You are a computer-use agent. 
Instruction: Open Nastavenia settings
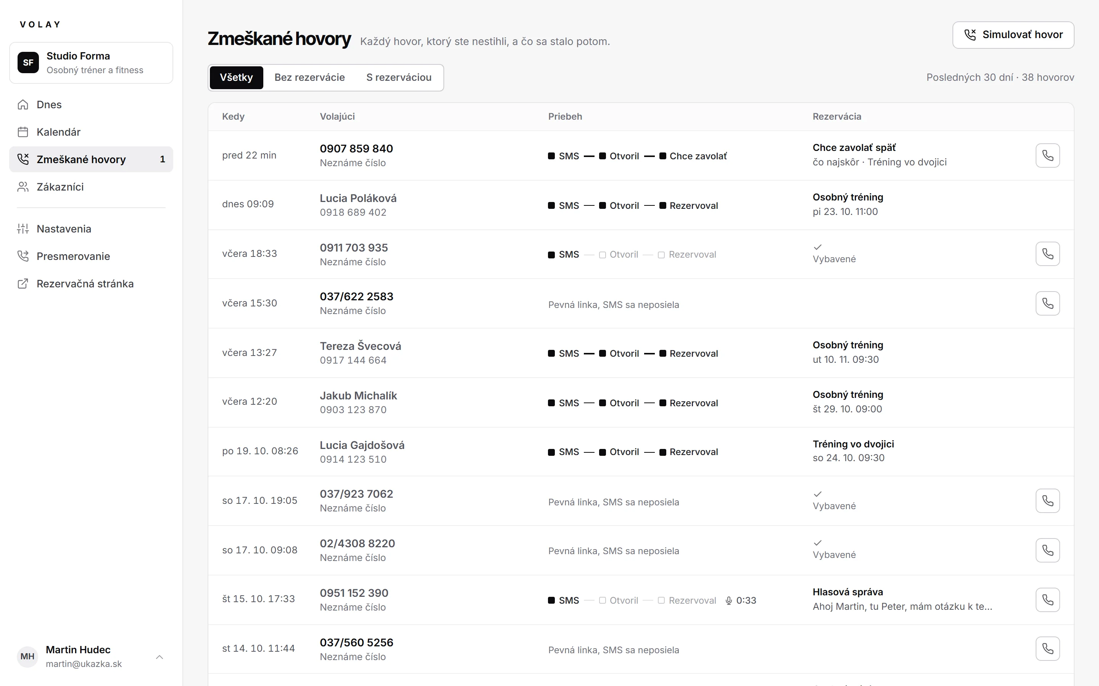tap(91, 229)
